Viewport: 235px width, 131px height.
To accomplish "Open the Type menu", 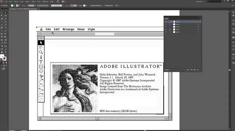I will (22, 2).
